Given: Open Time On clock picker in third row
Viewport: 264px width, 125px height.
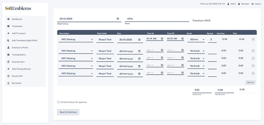Looking at the screenshot, I should [162, 58].
